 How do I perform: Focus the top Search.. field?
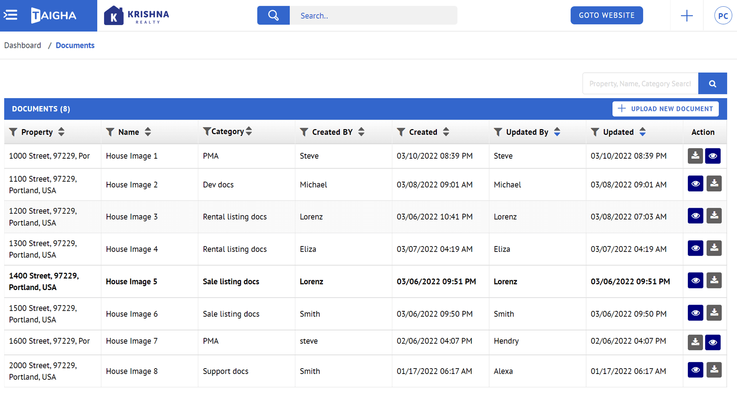coord(373,15)
